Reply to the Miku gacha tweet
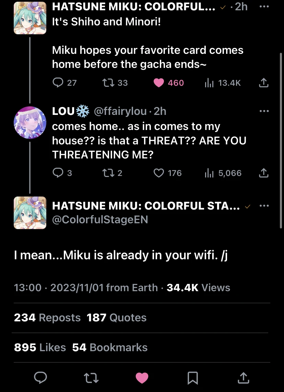 pos(58,82)
